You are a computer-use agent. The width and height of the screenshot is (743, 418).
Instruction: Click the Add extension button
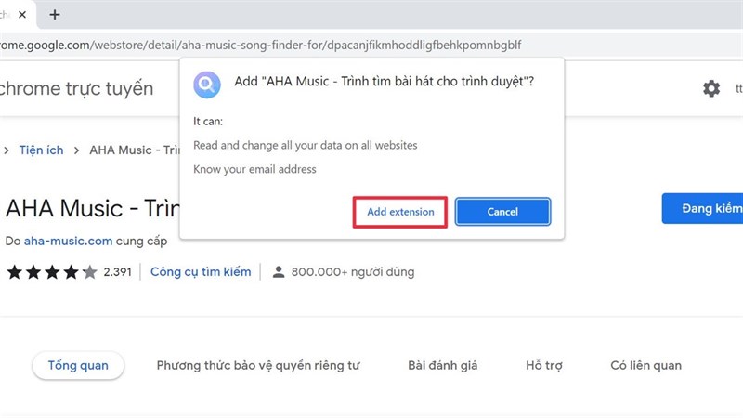tap(400, 212)
